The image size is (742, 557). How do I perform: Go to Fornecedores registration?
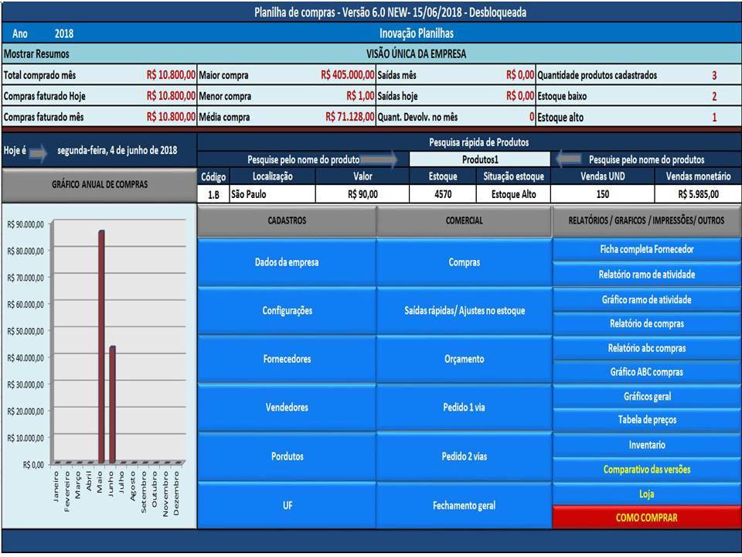(286, 359)
